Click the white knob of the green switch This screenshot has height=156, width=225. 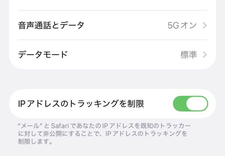(x=197, y=103)
